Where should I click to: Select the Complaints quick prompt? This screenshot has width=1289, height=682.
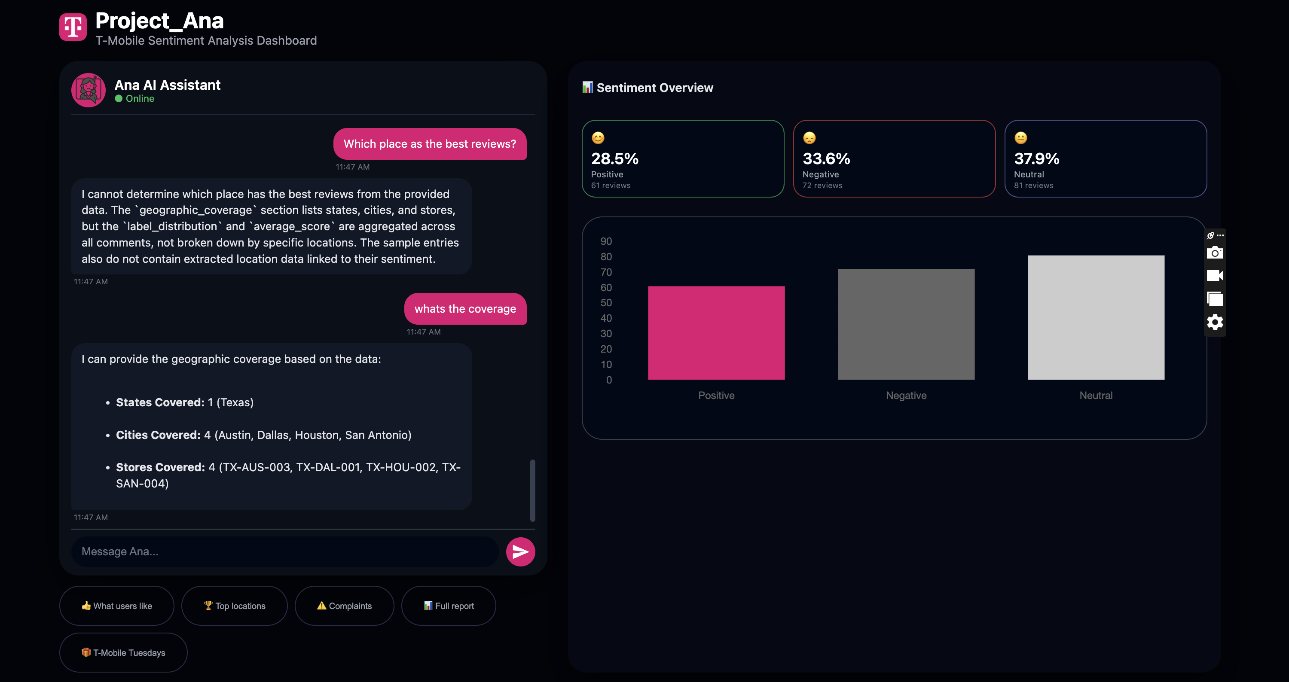point(344,606)
